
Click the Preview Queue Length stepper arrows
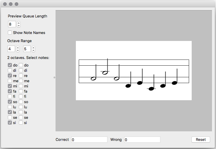[19, 24]
